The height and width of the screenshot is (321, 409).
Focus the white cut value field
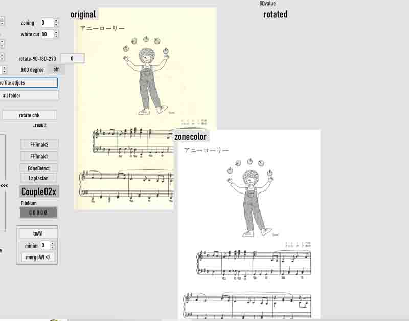[47, 34]
